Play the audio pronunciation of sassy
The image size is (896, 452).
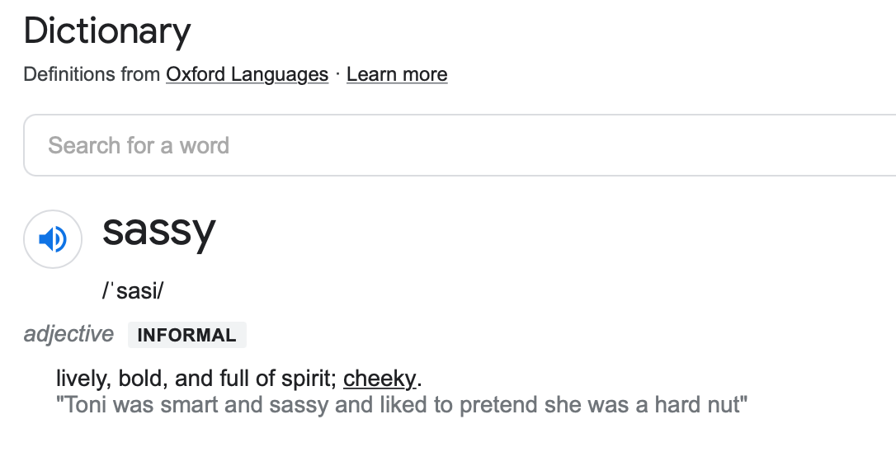[53, 239]
